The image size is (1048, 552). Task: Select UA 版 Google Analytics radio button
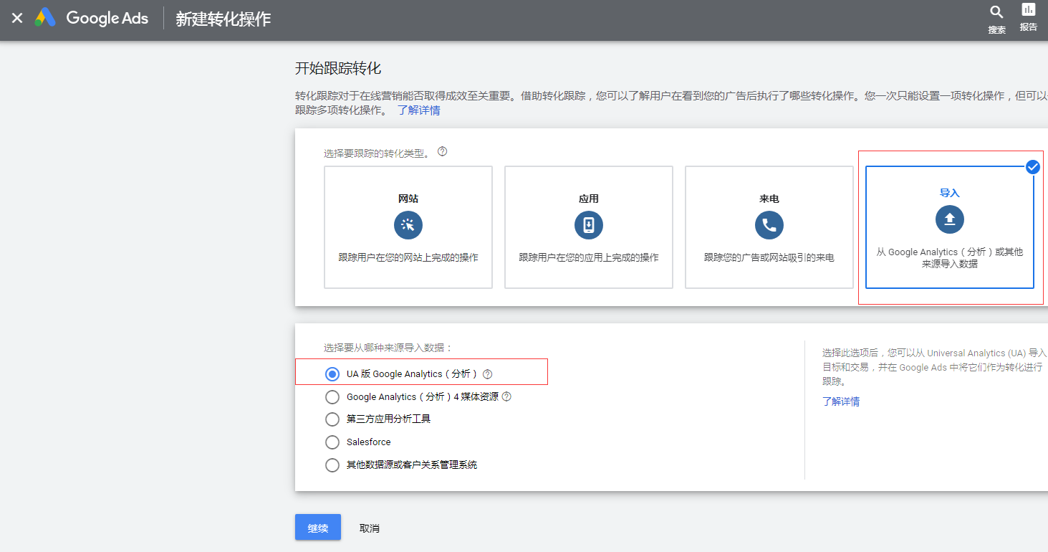point(332,374)
